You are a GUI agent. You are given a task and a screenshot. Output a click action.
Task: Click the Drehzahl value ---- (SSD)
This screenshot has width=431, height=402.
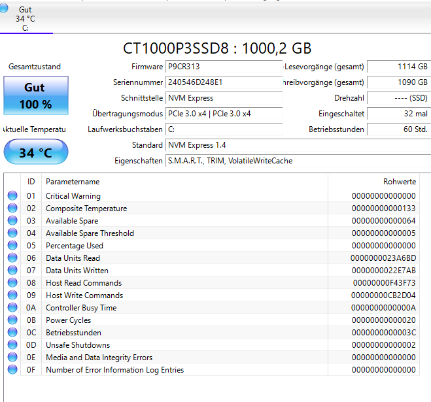click(x=399, y=98)
